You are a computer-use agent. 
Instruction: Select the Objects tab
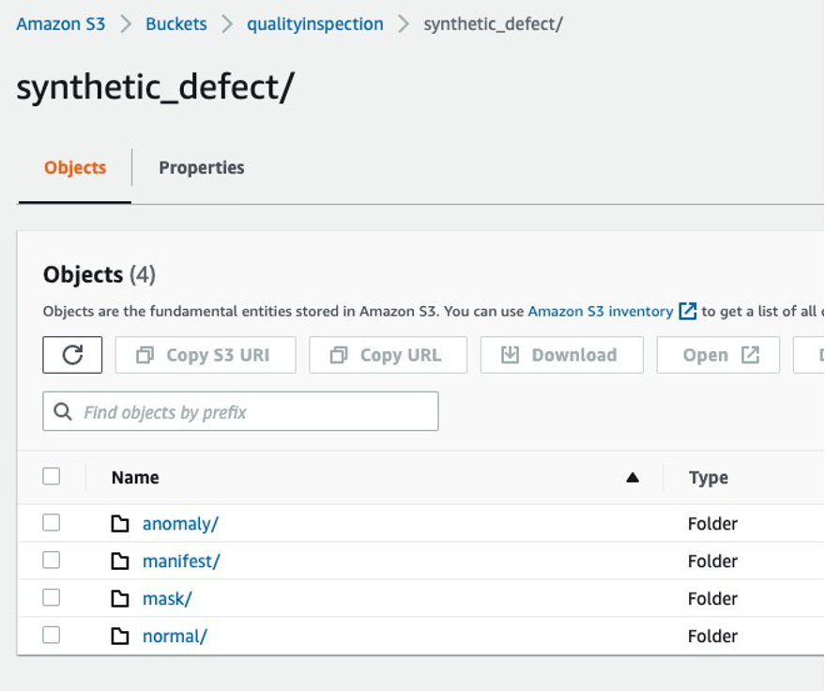(x=75, y=168)
